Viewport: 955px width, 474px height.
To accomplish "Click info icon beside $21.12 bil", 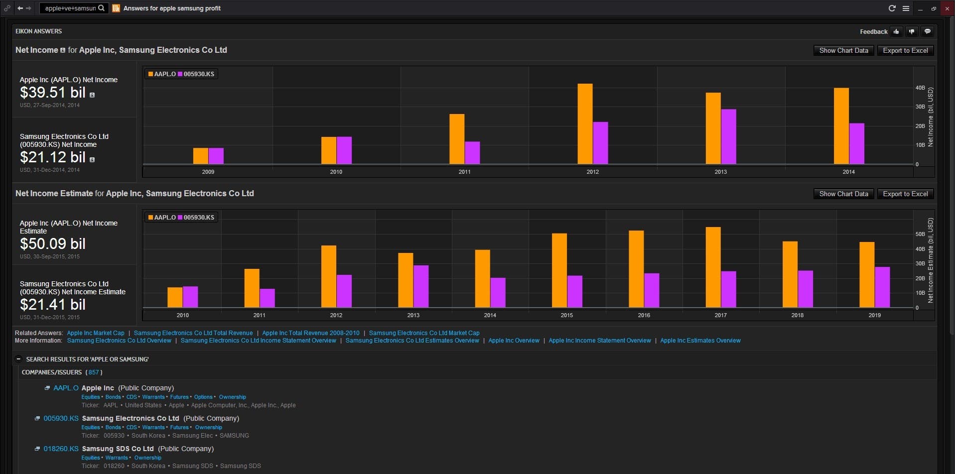I will 92,160.
